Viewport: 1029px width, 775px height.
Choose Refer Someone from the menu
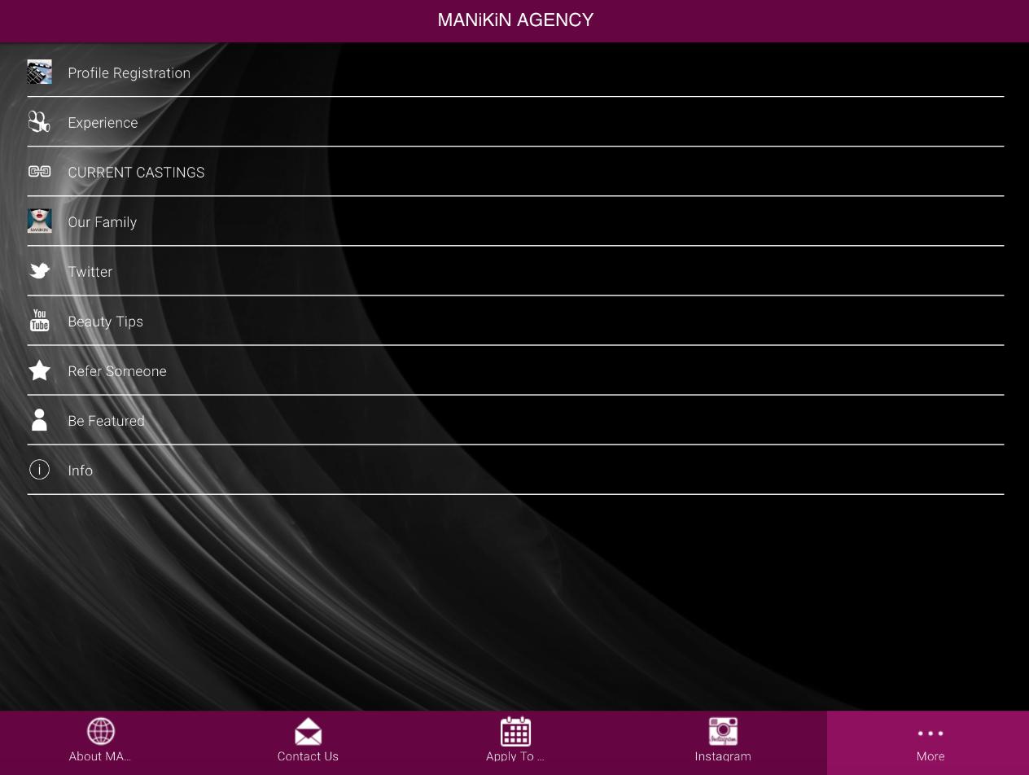[117, 371]
